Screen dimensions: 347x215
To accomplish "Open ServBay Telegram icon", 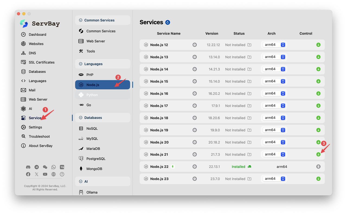I will [37, 167].
